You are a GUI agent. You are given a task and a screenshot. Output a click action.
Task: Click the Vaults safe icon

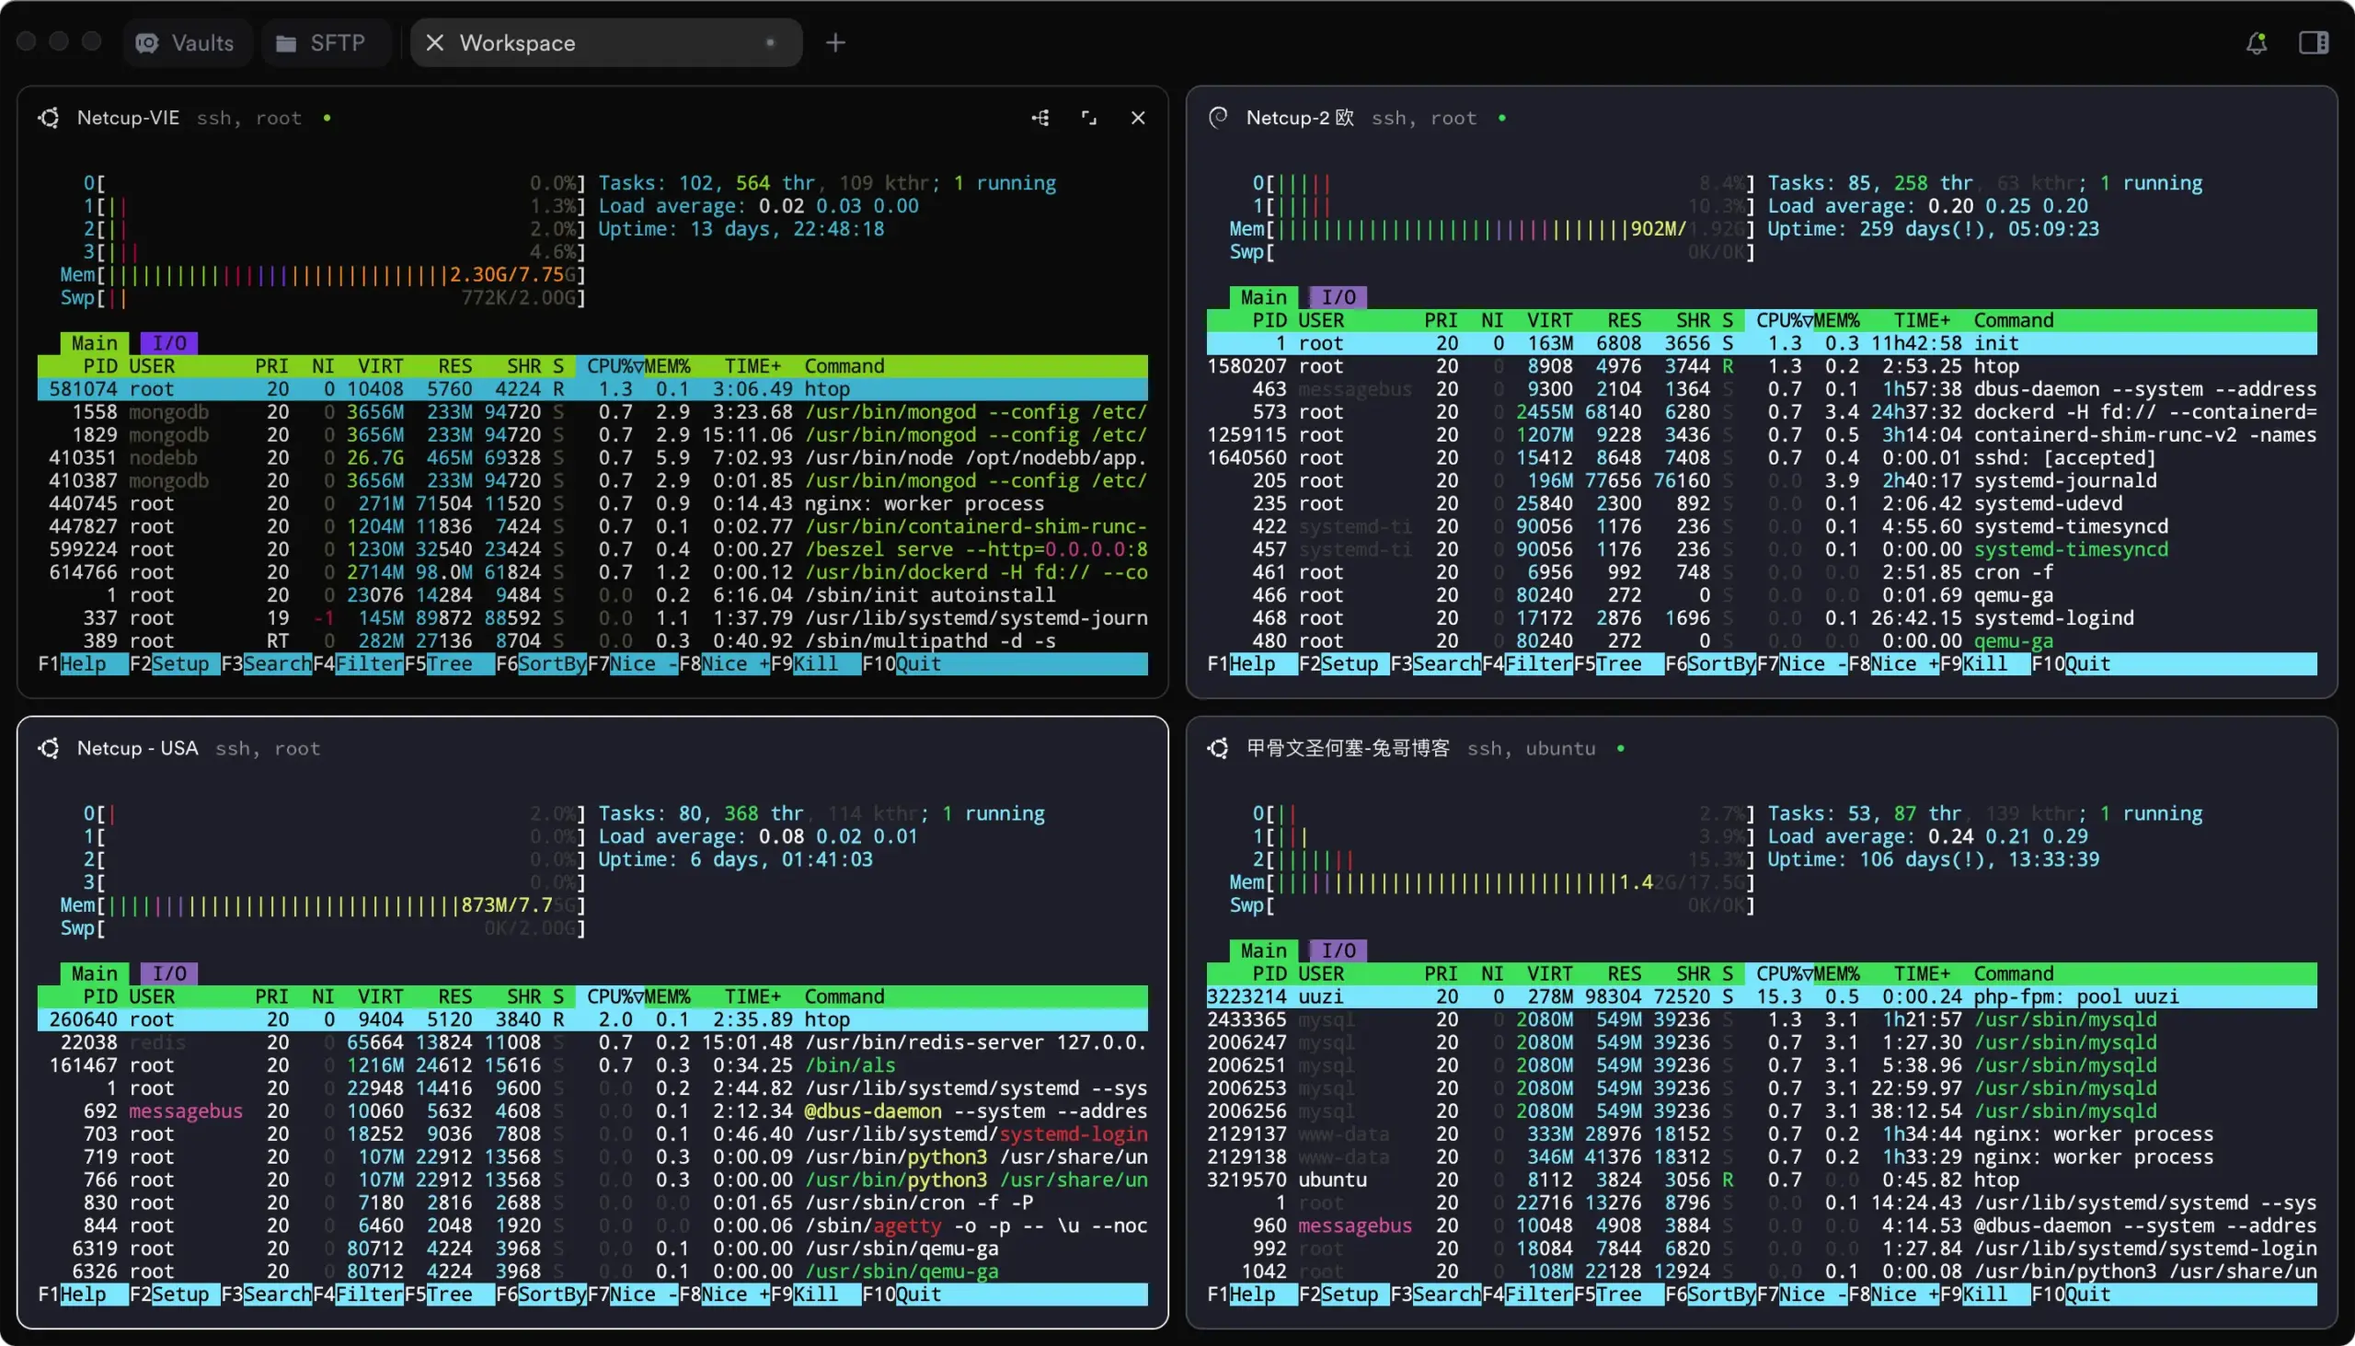(x=147, y=43)
